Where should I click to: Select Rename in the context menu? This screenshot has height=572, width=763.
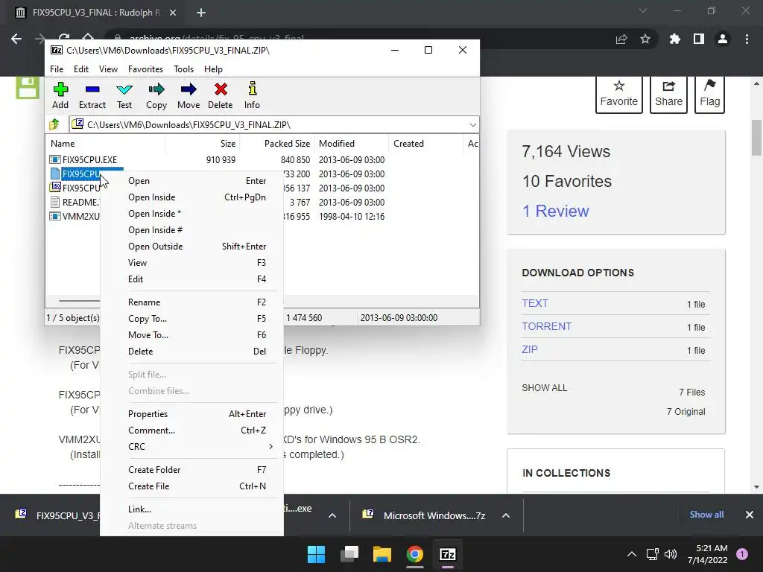pos(191,302)
